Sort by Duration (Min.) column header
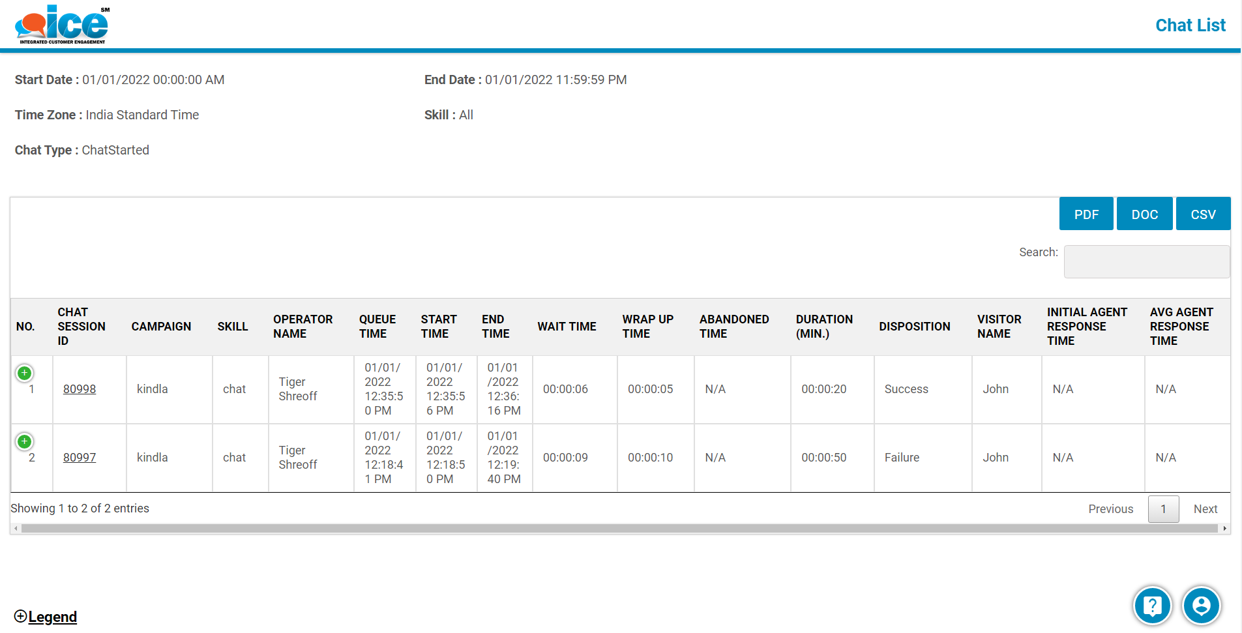Screen dimensions: 1242x633 pyautogui.click(x=823, y=327)
